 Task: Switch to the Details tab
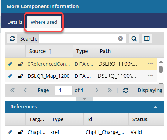click(15, 22)
